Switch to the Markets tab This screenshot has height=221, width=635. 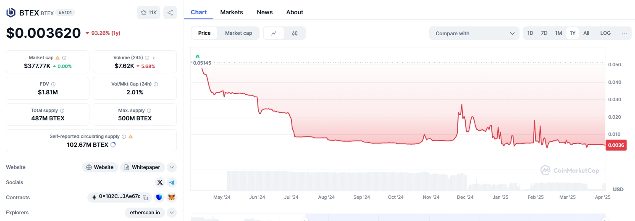(231, 12)
